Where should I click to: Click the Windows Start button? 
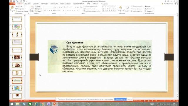coord(12,104)
